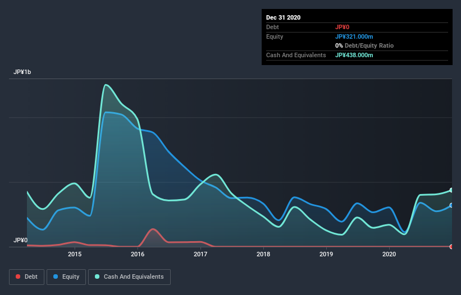Screen dimensions: 461x295
Task: Toggle the Equity series legend button
Action: click(x=66, y=277)
